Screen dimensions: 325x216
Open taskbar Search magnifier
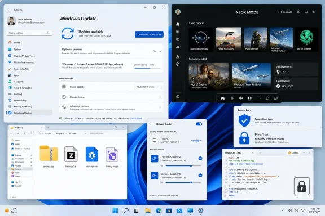click(126, 210)
